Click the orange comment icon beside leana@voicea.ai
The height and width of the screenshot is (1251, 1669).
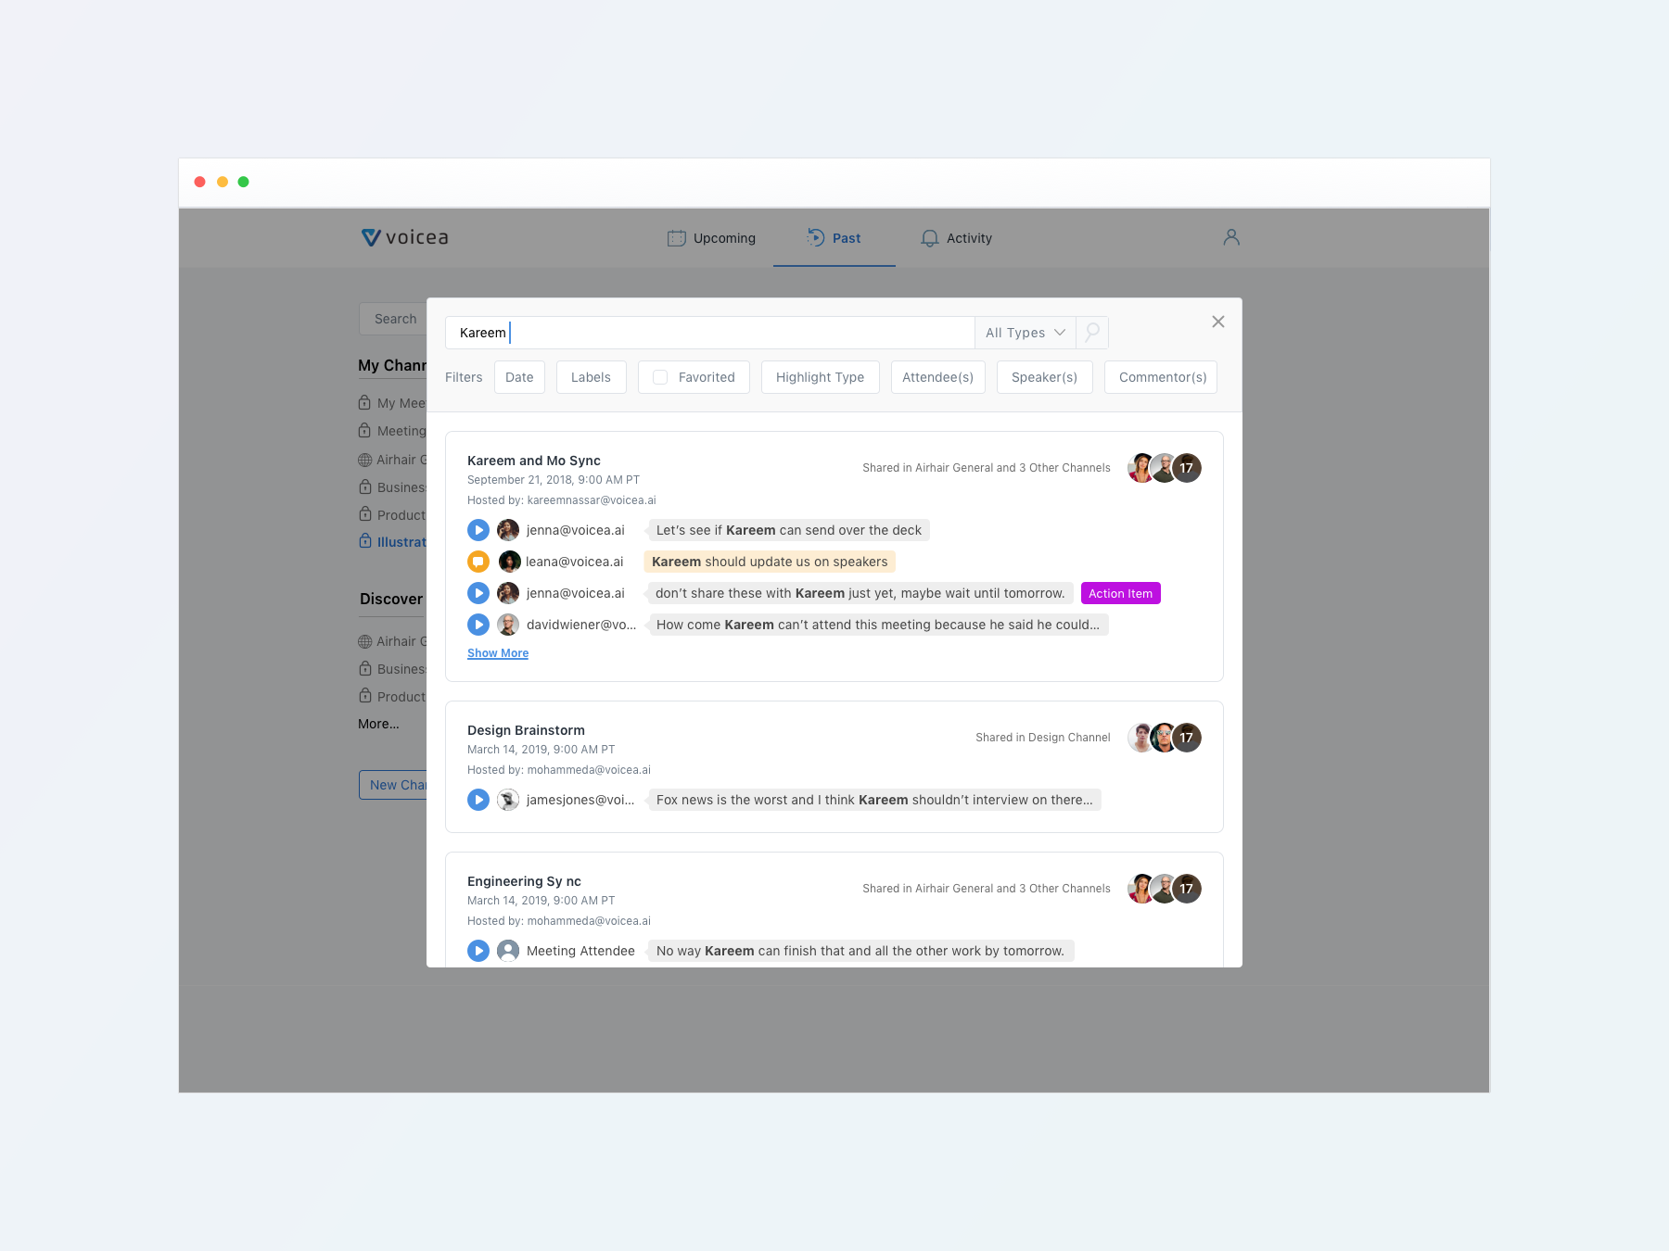point(478,562)
